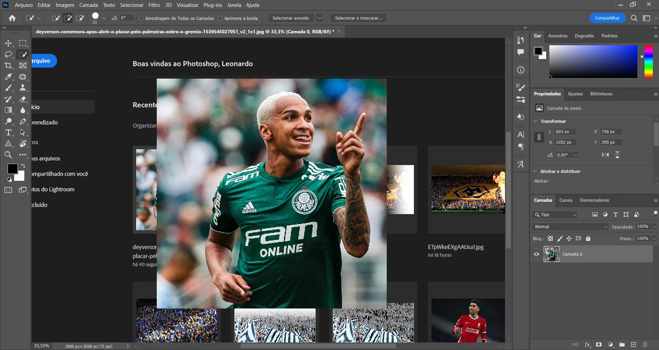
Task: Open the Filtro menu
Action: point(154,5)
